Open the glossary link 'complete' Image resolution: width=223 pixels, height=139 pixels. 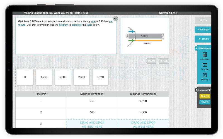(x=76, y=25)
